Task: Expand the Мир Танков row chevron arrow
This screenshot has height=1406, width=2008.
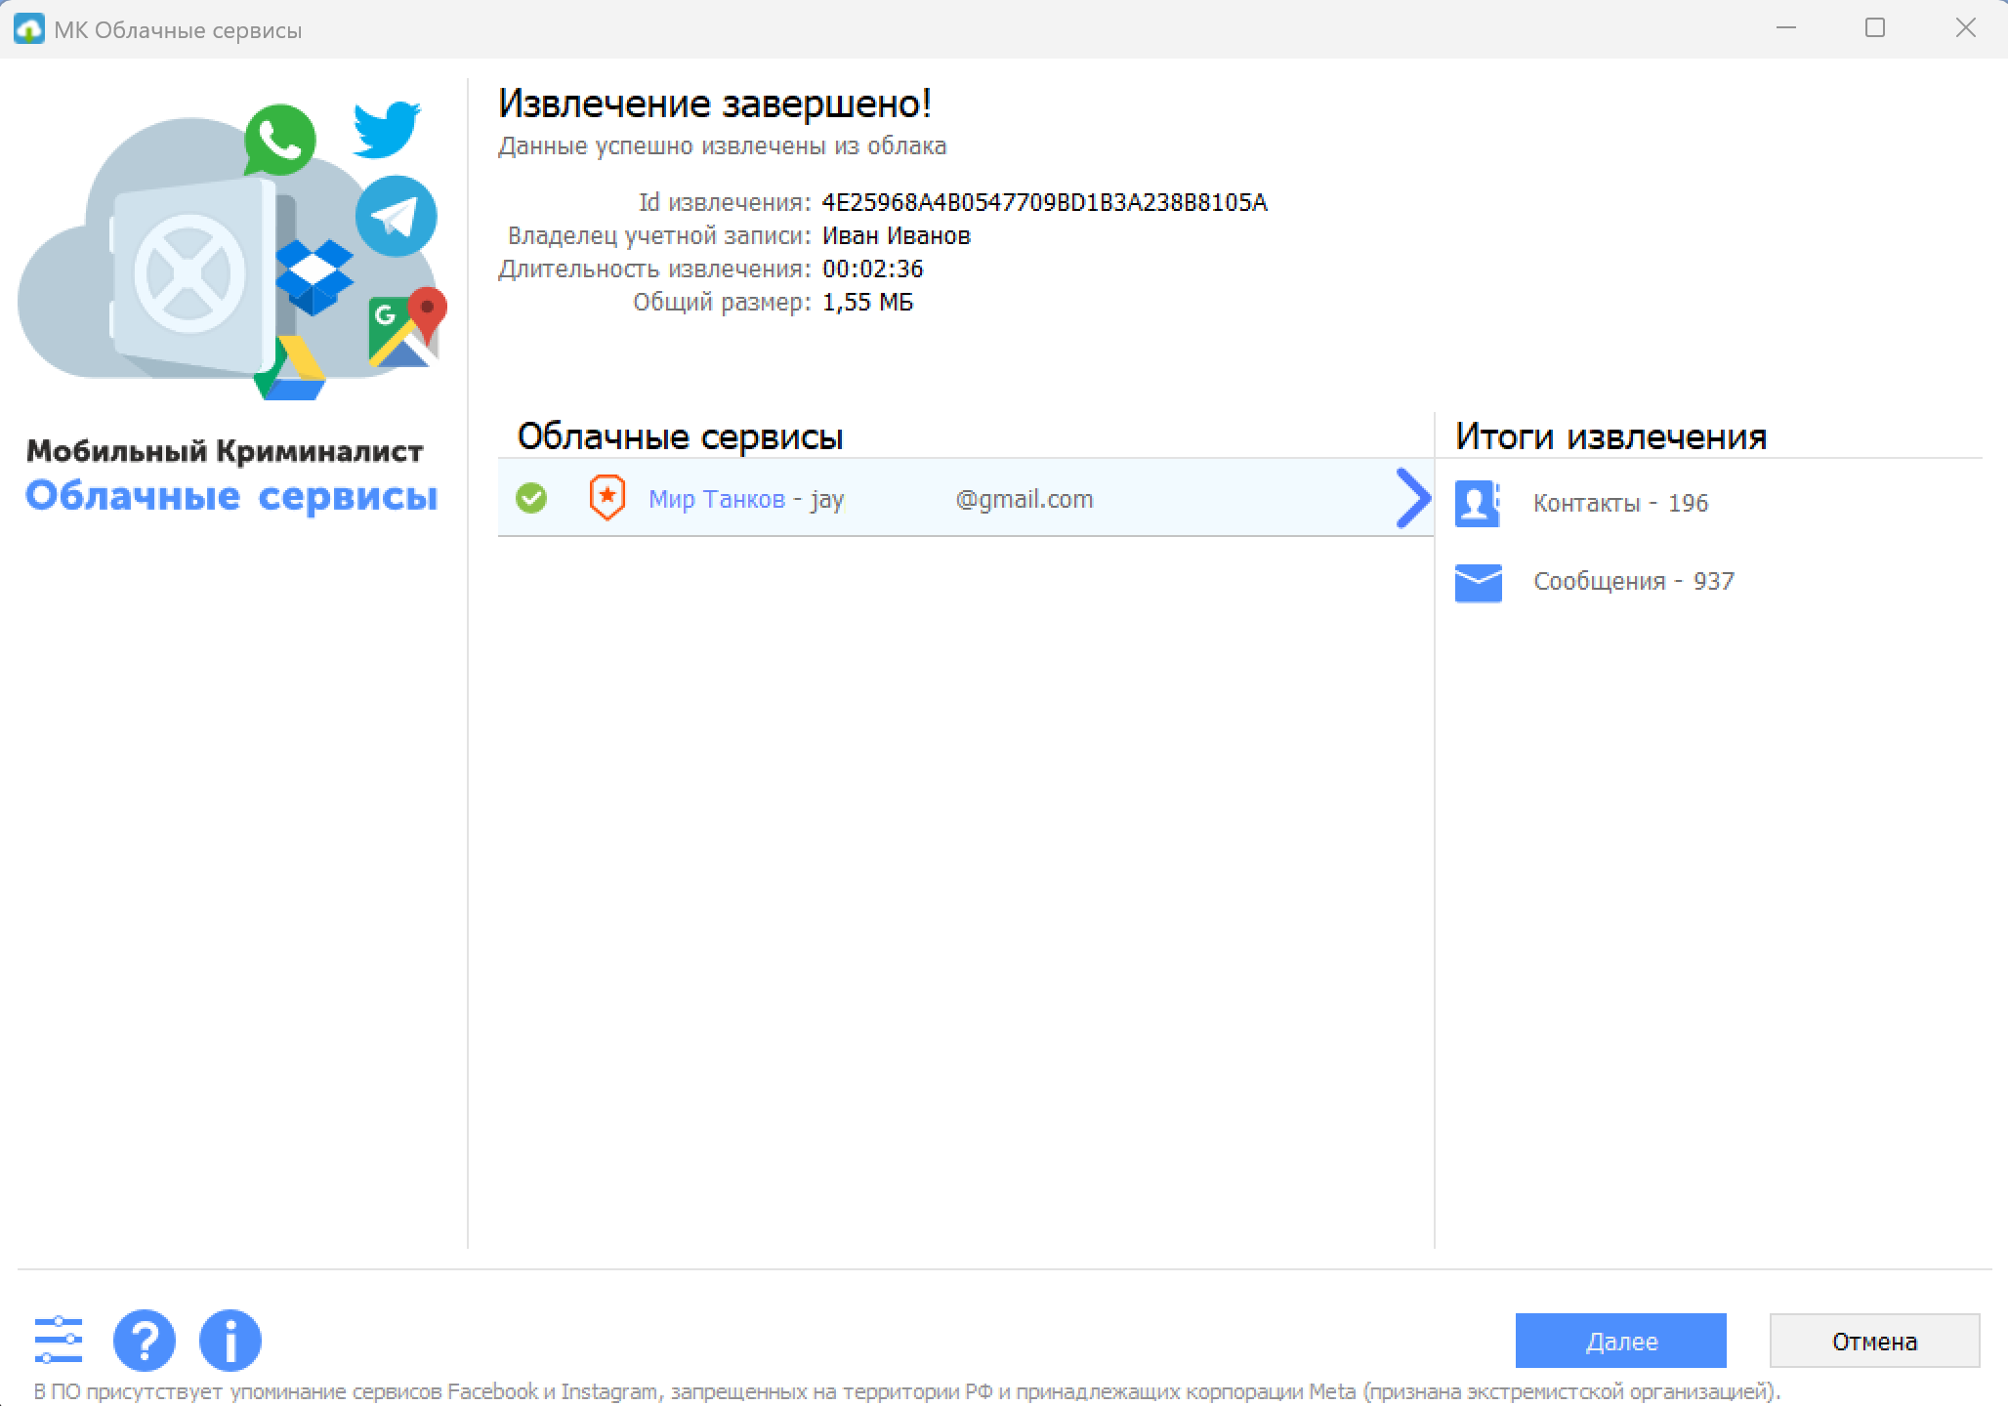Action: tap(1412, 498)
